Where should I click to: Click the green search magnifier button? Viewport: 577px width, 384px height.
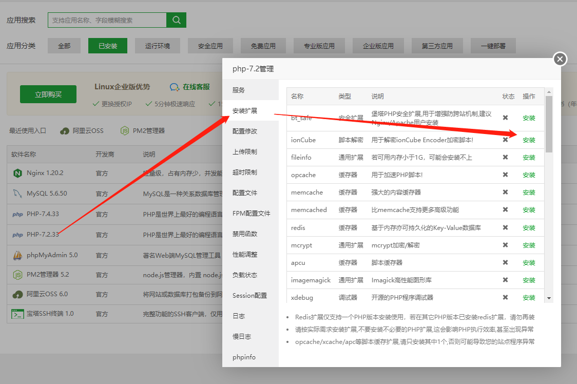176,20
